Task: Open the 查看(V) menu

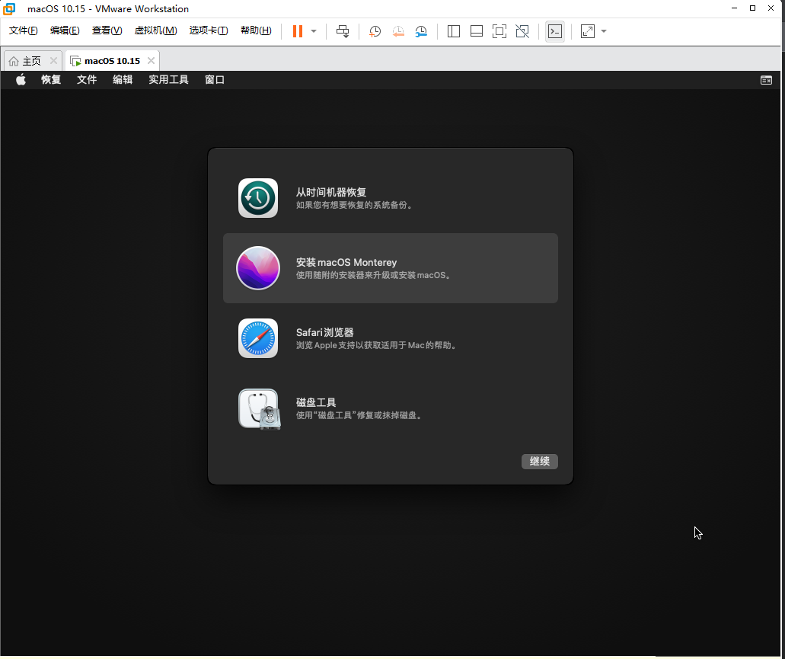Action: 107,30
